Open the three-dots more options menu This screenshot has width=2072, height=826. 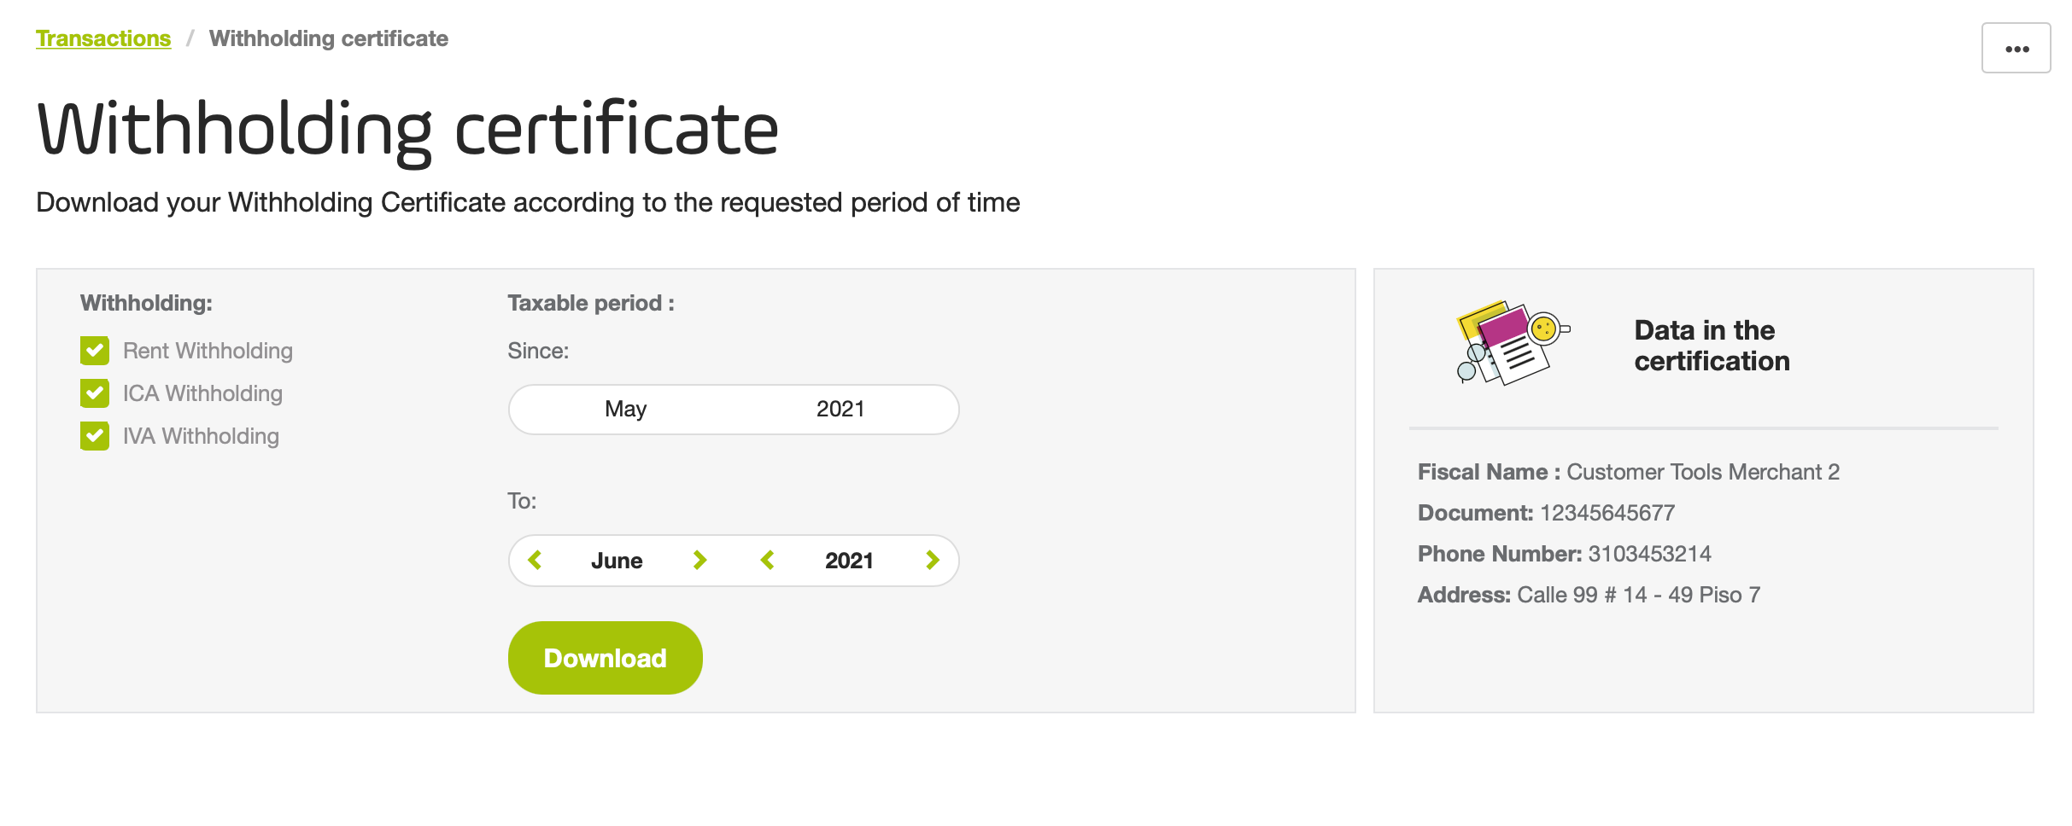[2016, 49]
